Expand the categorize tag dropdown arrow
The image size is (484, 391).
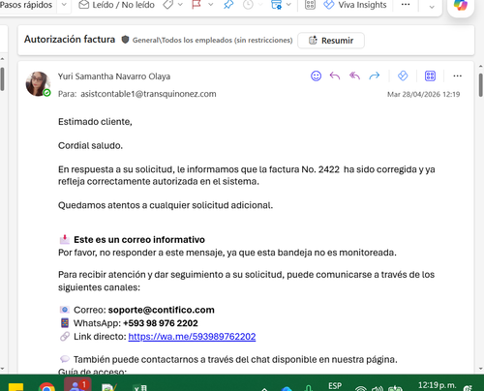tap(180, 5)
